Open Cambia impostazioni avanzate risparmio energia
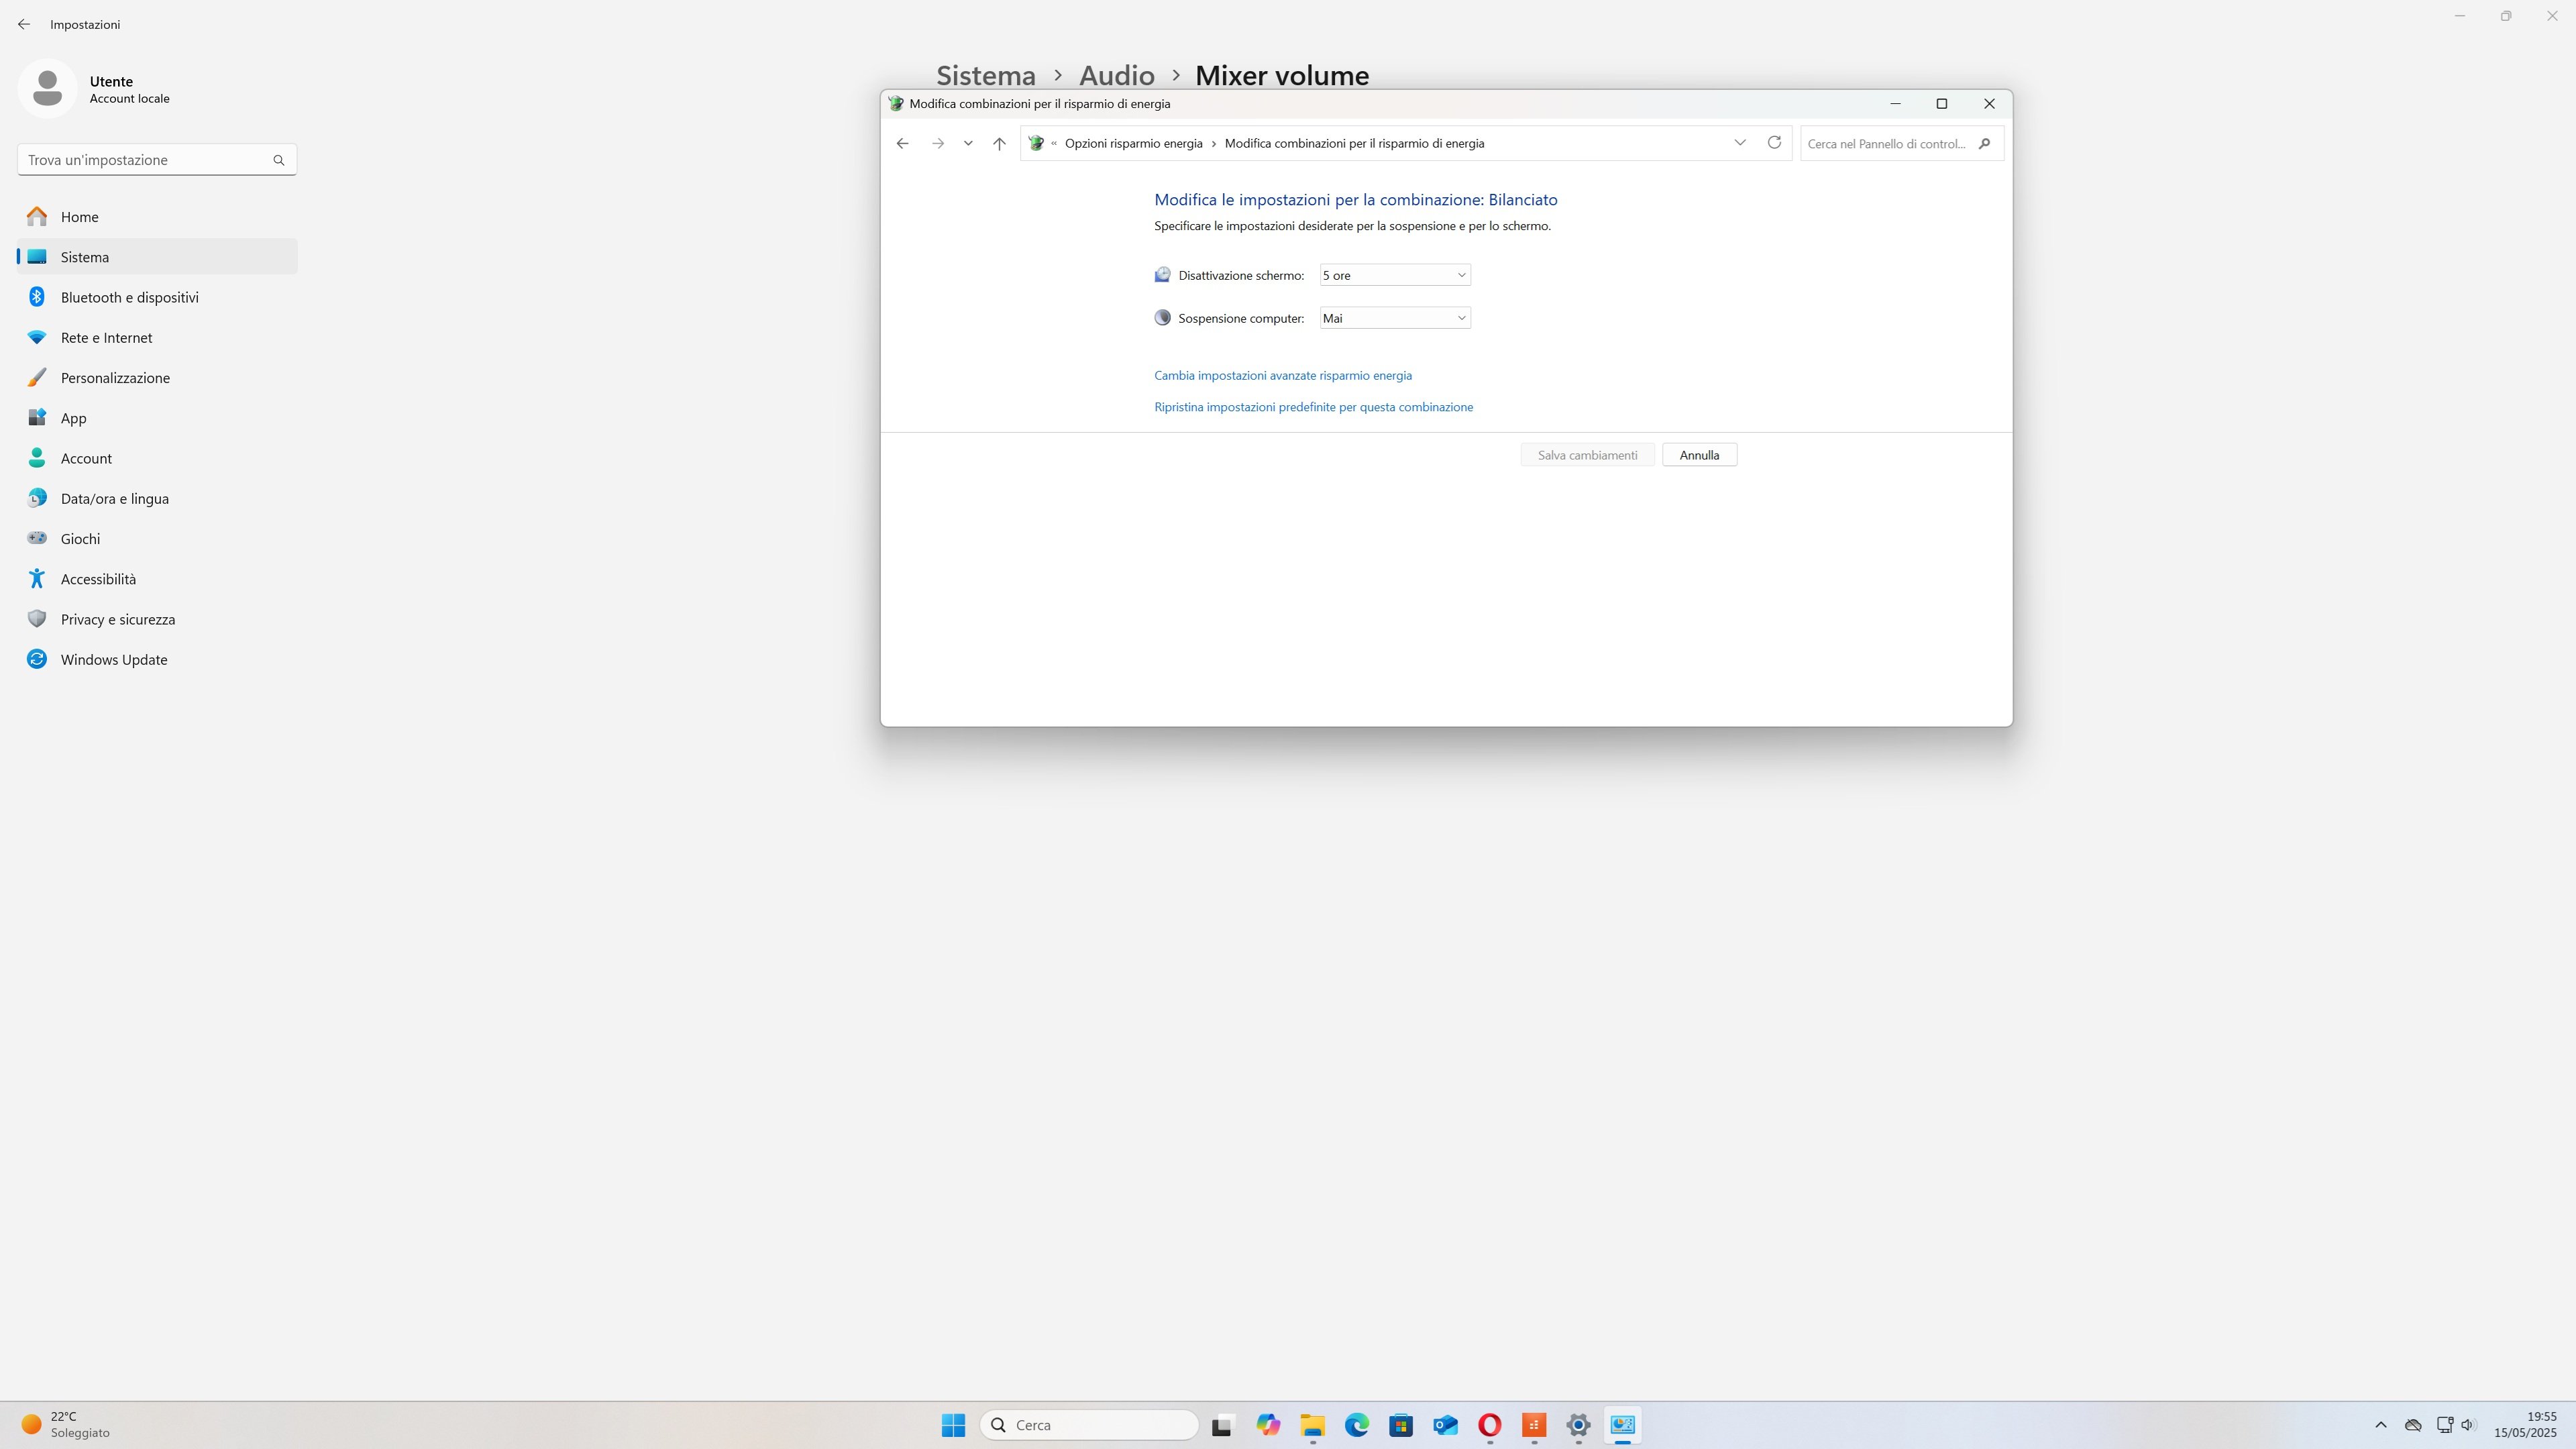Viewport: 2576px width, 1449px height. pyautogui.click(x=1283, y=375)
